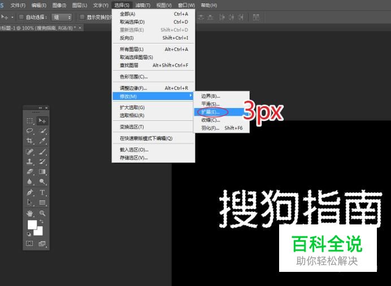Select the Eyedropper tool
Screen dimensions: 391x286
[x=42, y=141]
